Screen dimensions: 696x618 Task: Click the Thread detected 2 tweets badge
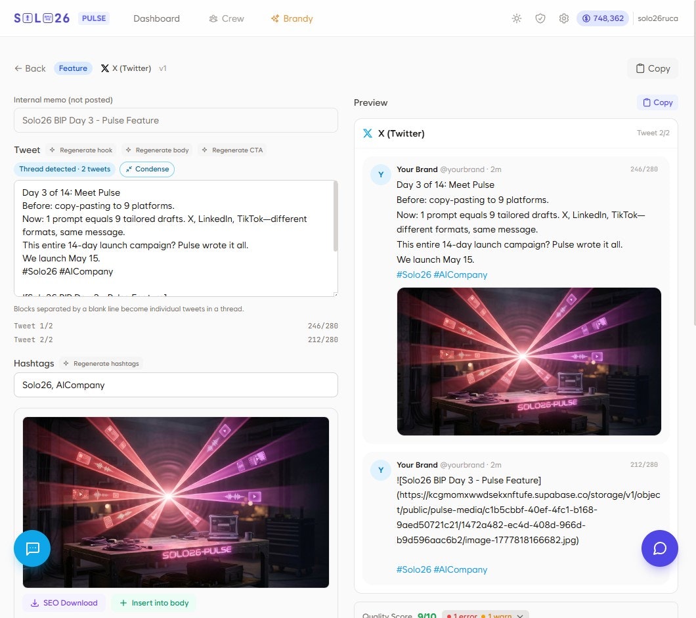(x=65, y=169)
